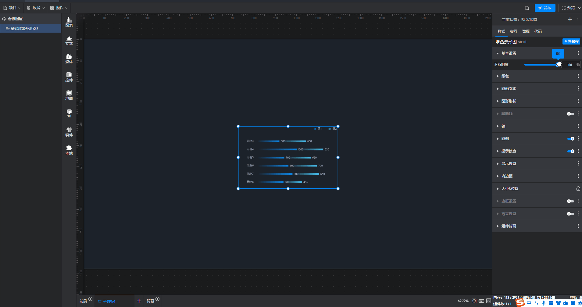Click the 69.79% zoom level
The image size is (582, 307).
[x=463, y=301]
